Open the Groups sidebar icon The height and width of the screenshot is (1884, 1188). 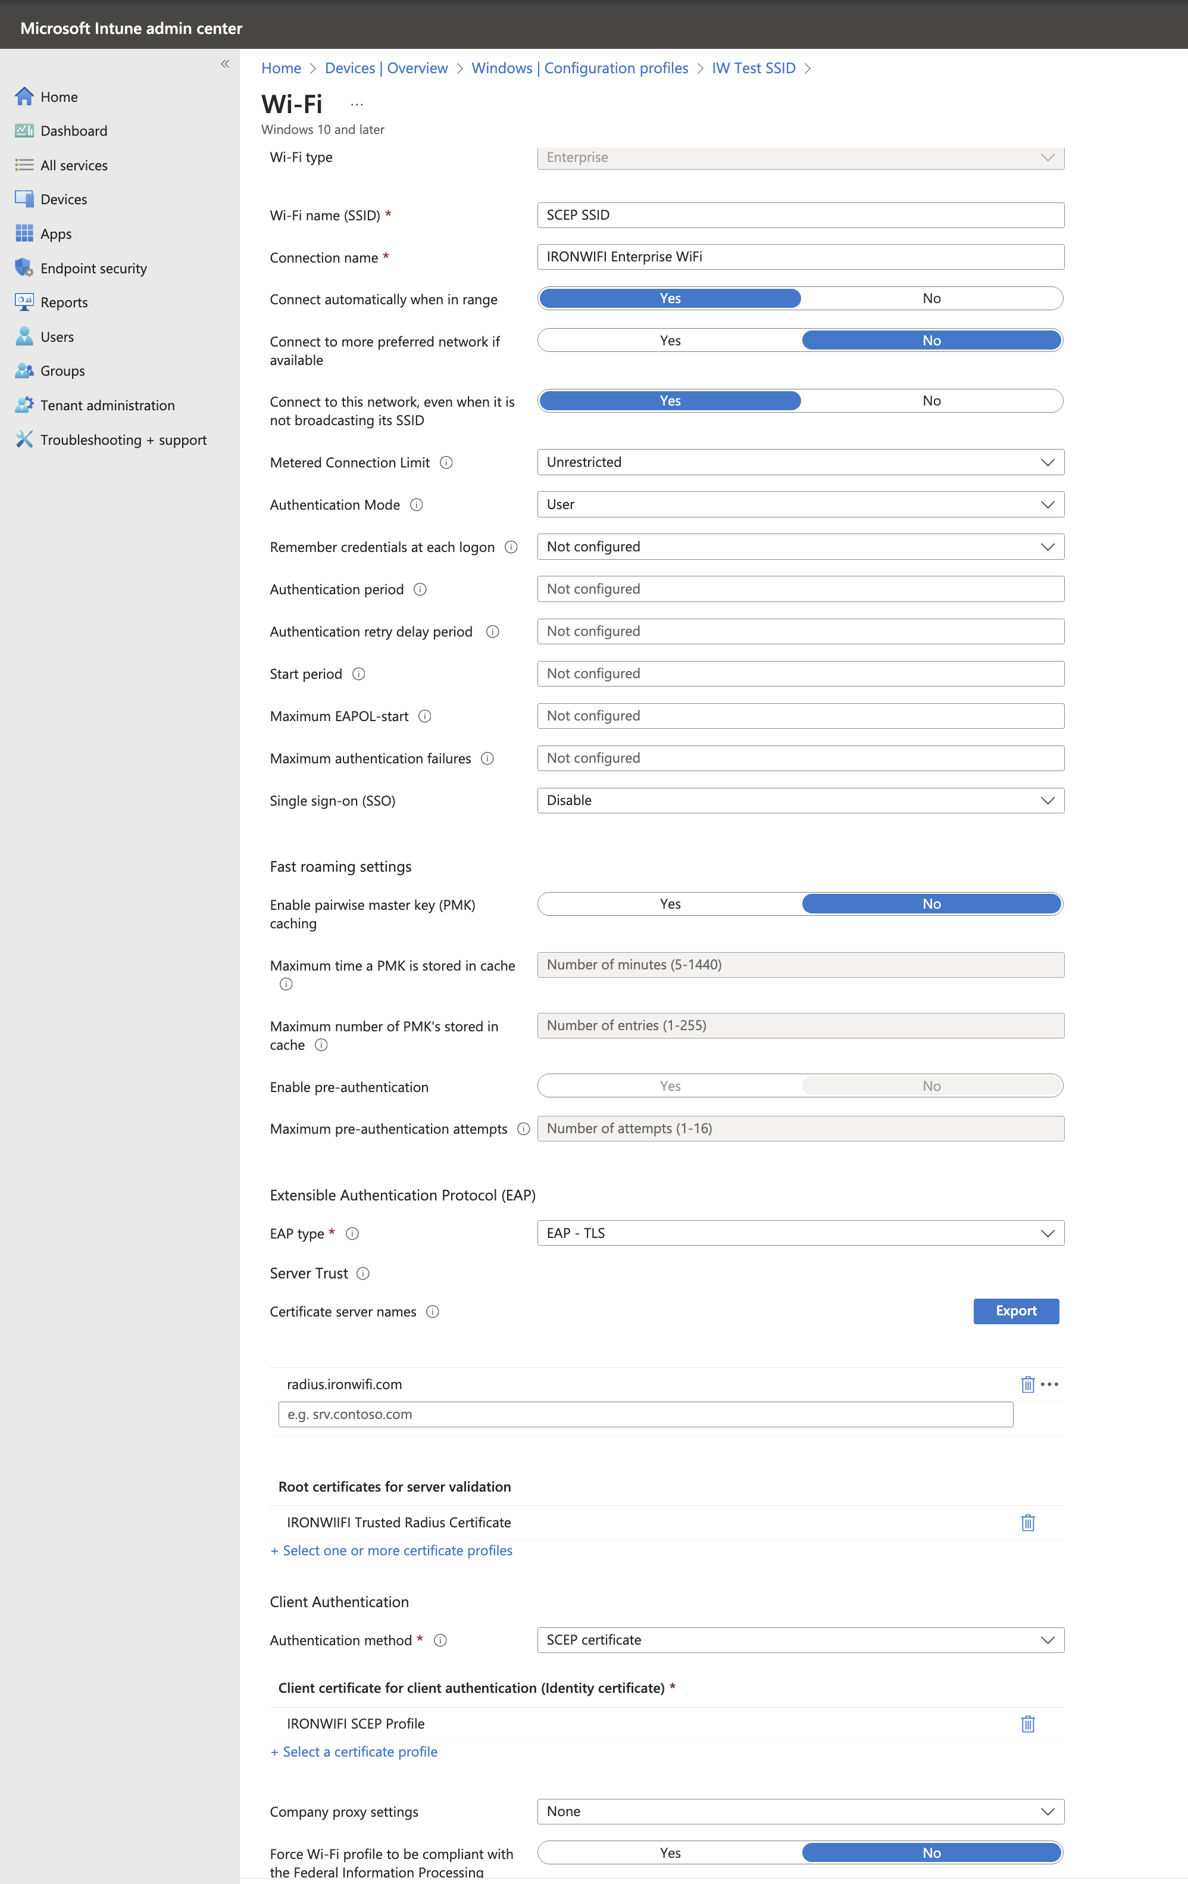point(24,370)
